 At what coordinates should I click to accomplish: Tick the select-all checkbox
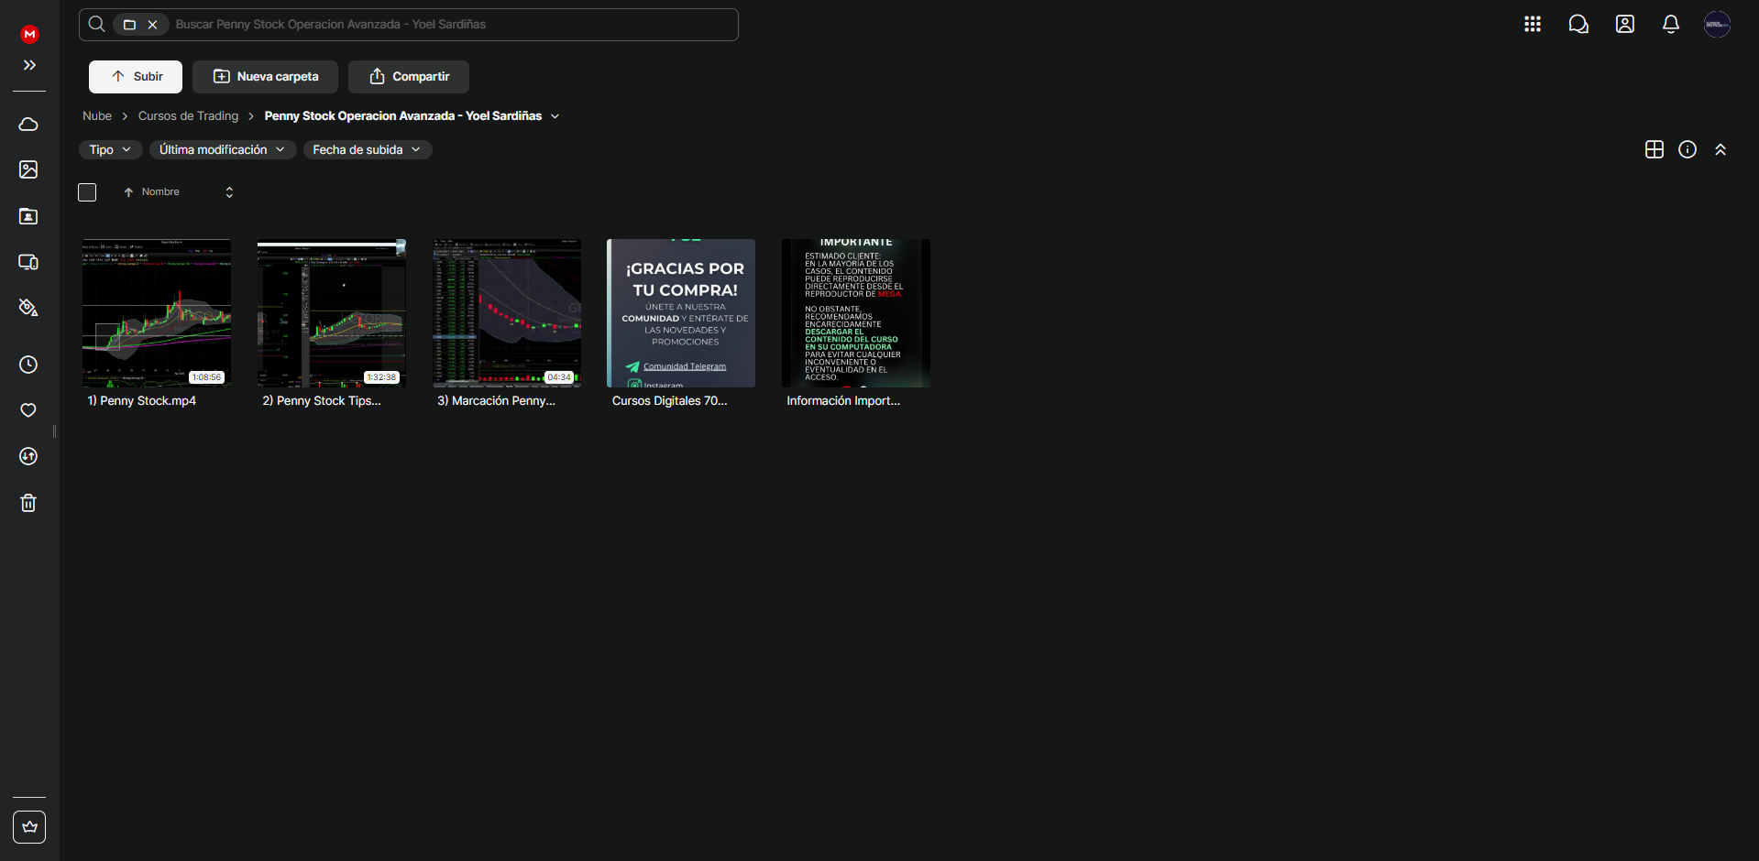[87, 192]
